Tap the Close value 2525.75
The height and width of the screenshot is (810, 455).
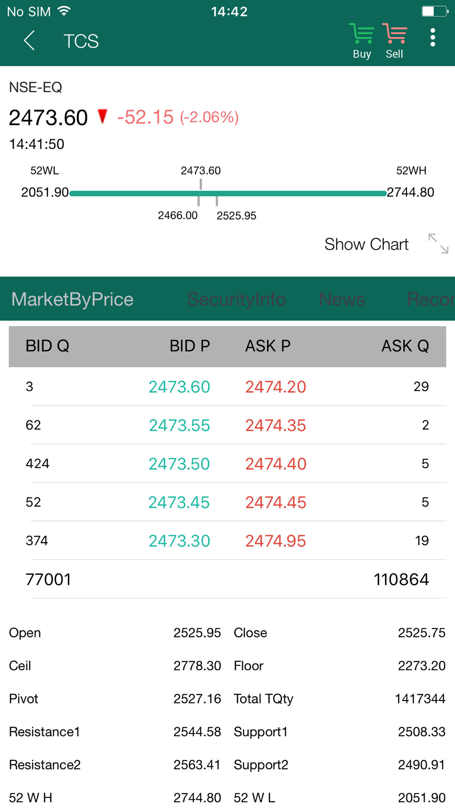422,633
